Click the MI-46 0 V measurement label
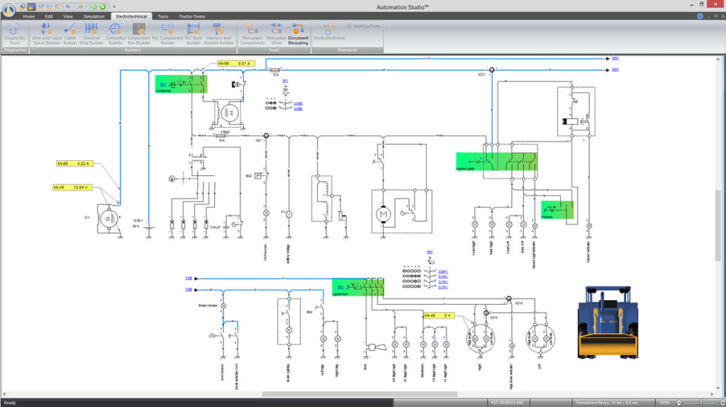The image size is (726, 407). [x=439, y=316]
